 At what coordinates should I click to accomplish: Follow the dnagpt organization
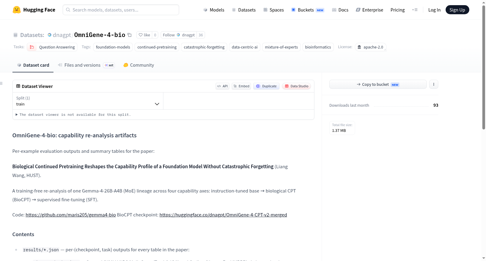(179, 35)
